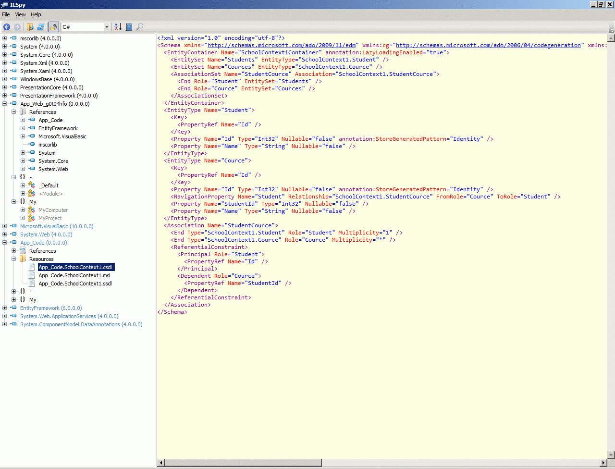The image size is (615, 469).
Task: Reload assemblies with the refresh icon
Action: click(41, 27)
